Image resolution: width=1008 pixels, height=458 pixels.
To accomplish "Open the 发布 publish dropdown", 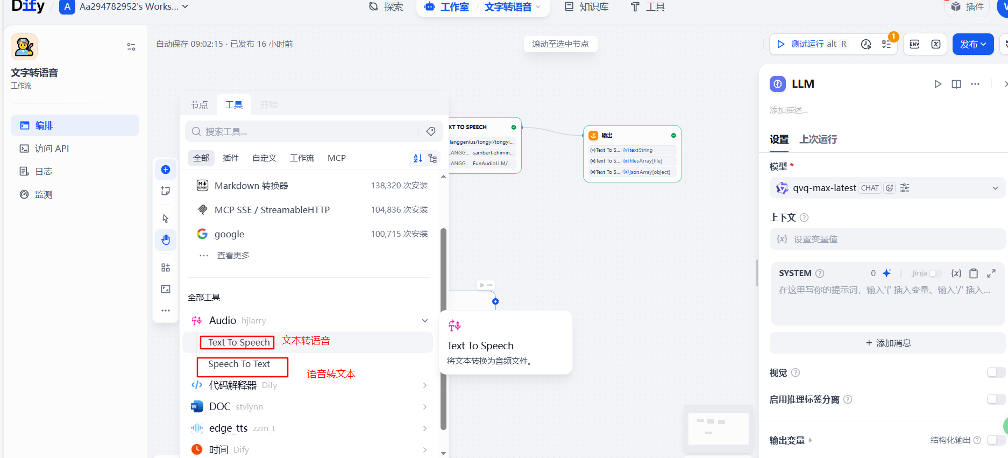I will 973,44.
